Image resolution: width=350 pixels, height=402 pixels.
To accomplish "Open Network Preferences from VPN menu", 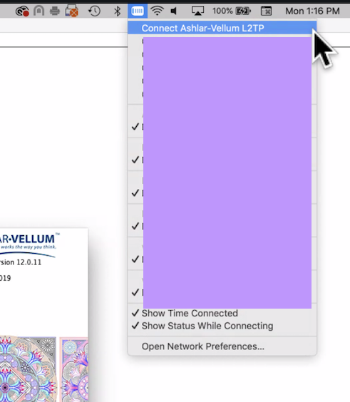I will pyautogui.click(x=222, y=346).
